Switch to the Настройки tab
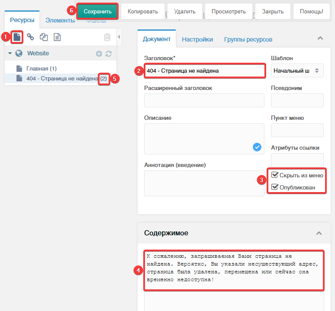 [197, 39]
